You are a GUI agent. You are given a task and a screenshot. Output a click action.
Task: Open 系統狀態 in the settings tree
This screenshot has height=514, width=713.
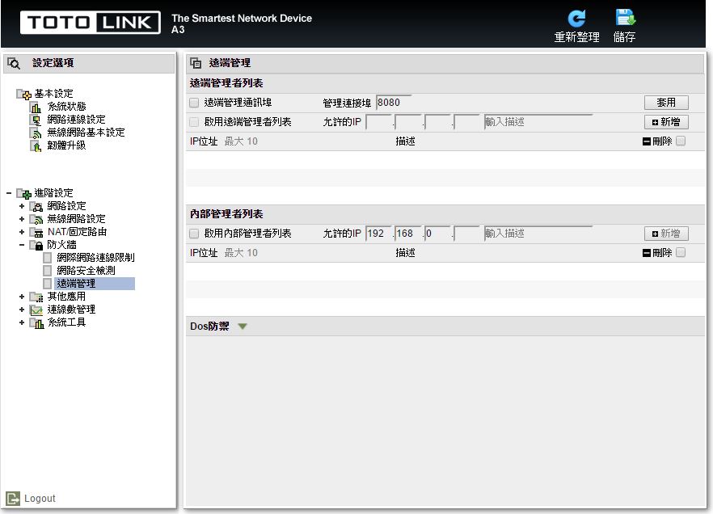tap(66, 107)
